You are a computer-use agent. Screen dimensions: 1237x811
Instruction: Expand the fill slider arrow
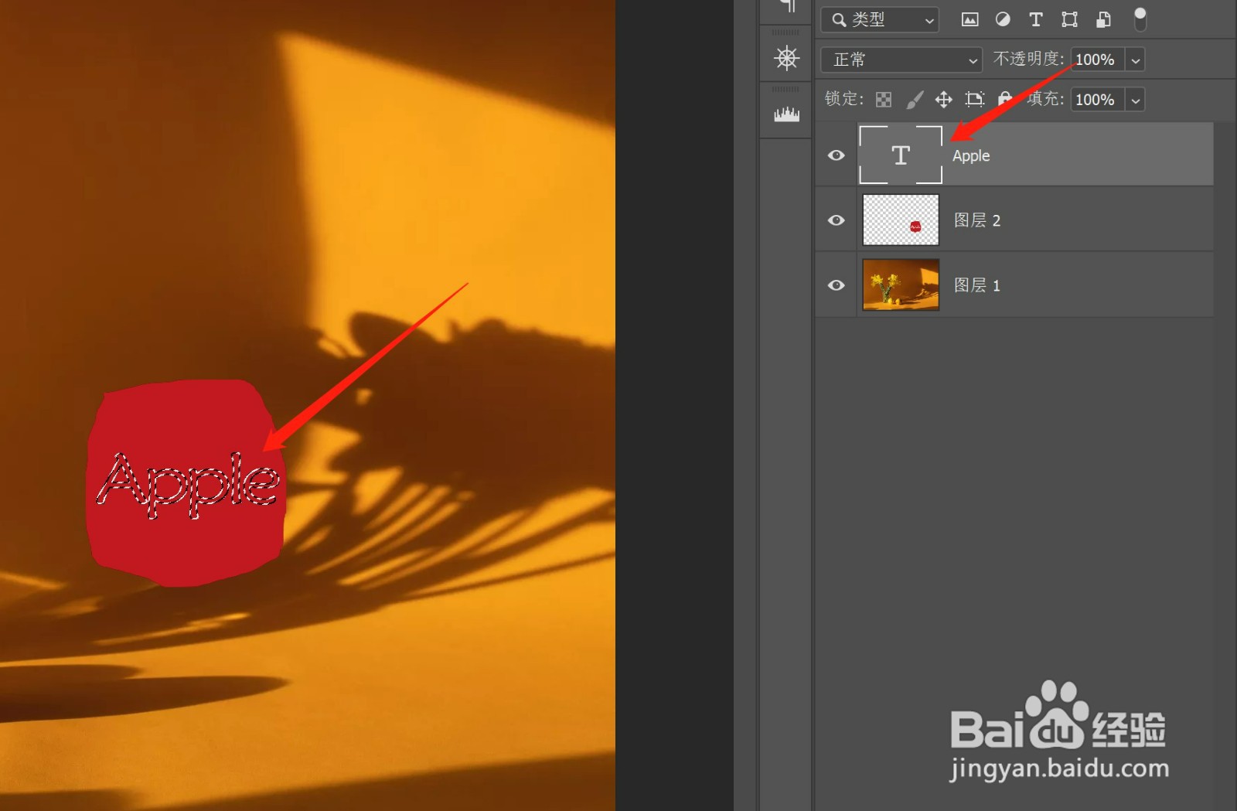pyautogui.click(x=1135, y=100)
